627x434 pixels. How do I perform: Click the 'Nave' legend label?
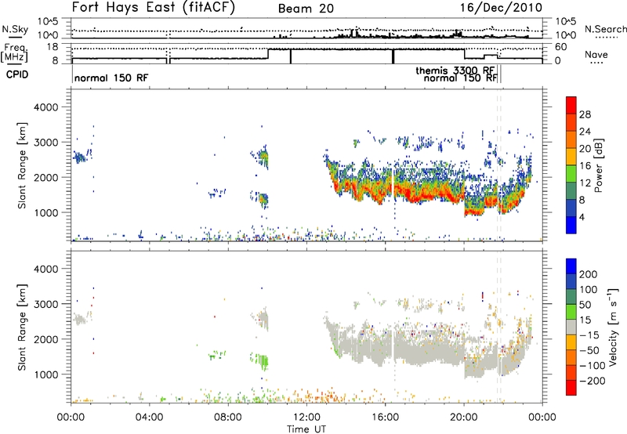[596, 54]
